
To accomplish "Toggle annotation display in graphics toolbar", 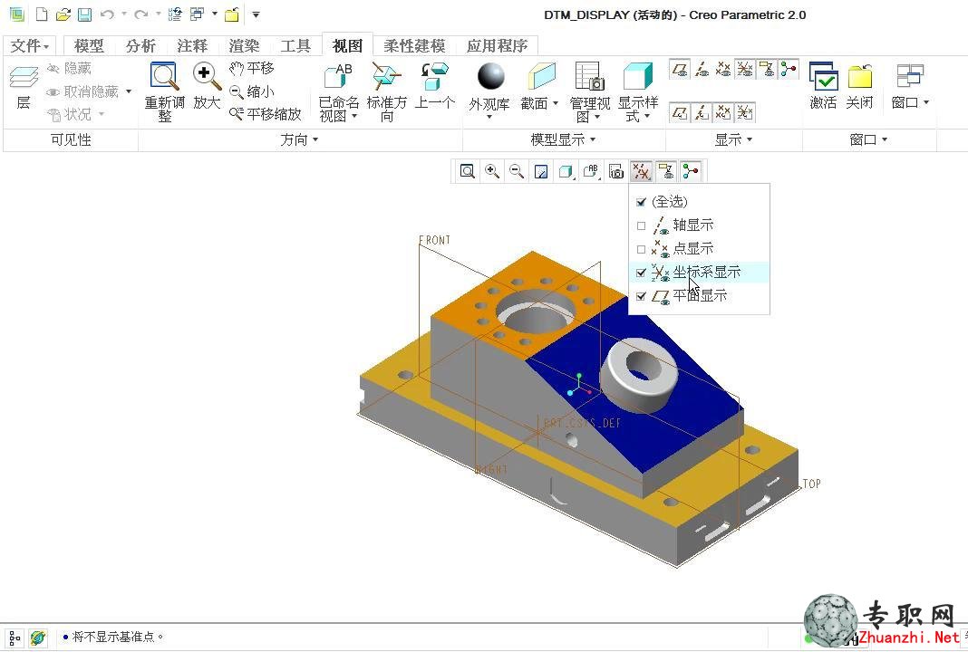I will coord(665,171).
